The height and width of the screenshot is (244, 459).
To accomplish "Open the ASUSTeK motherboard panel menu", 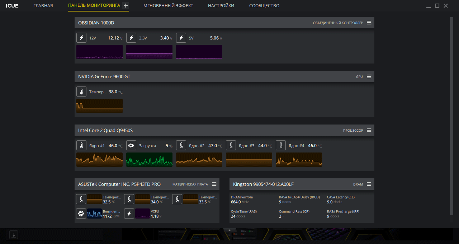I will 214,184.
